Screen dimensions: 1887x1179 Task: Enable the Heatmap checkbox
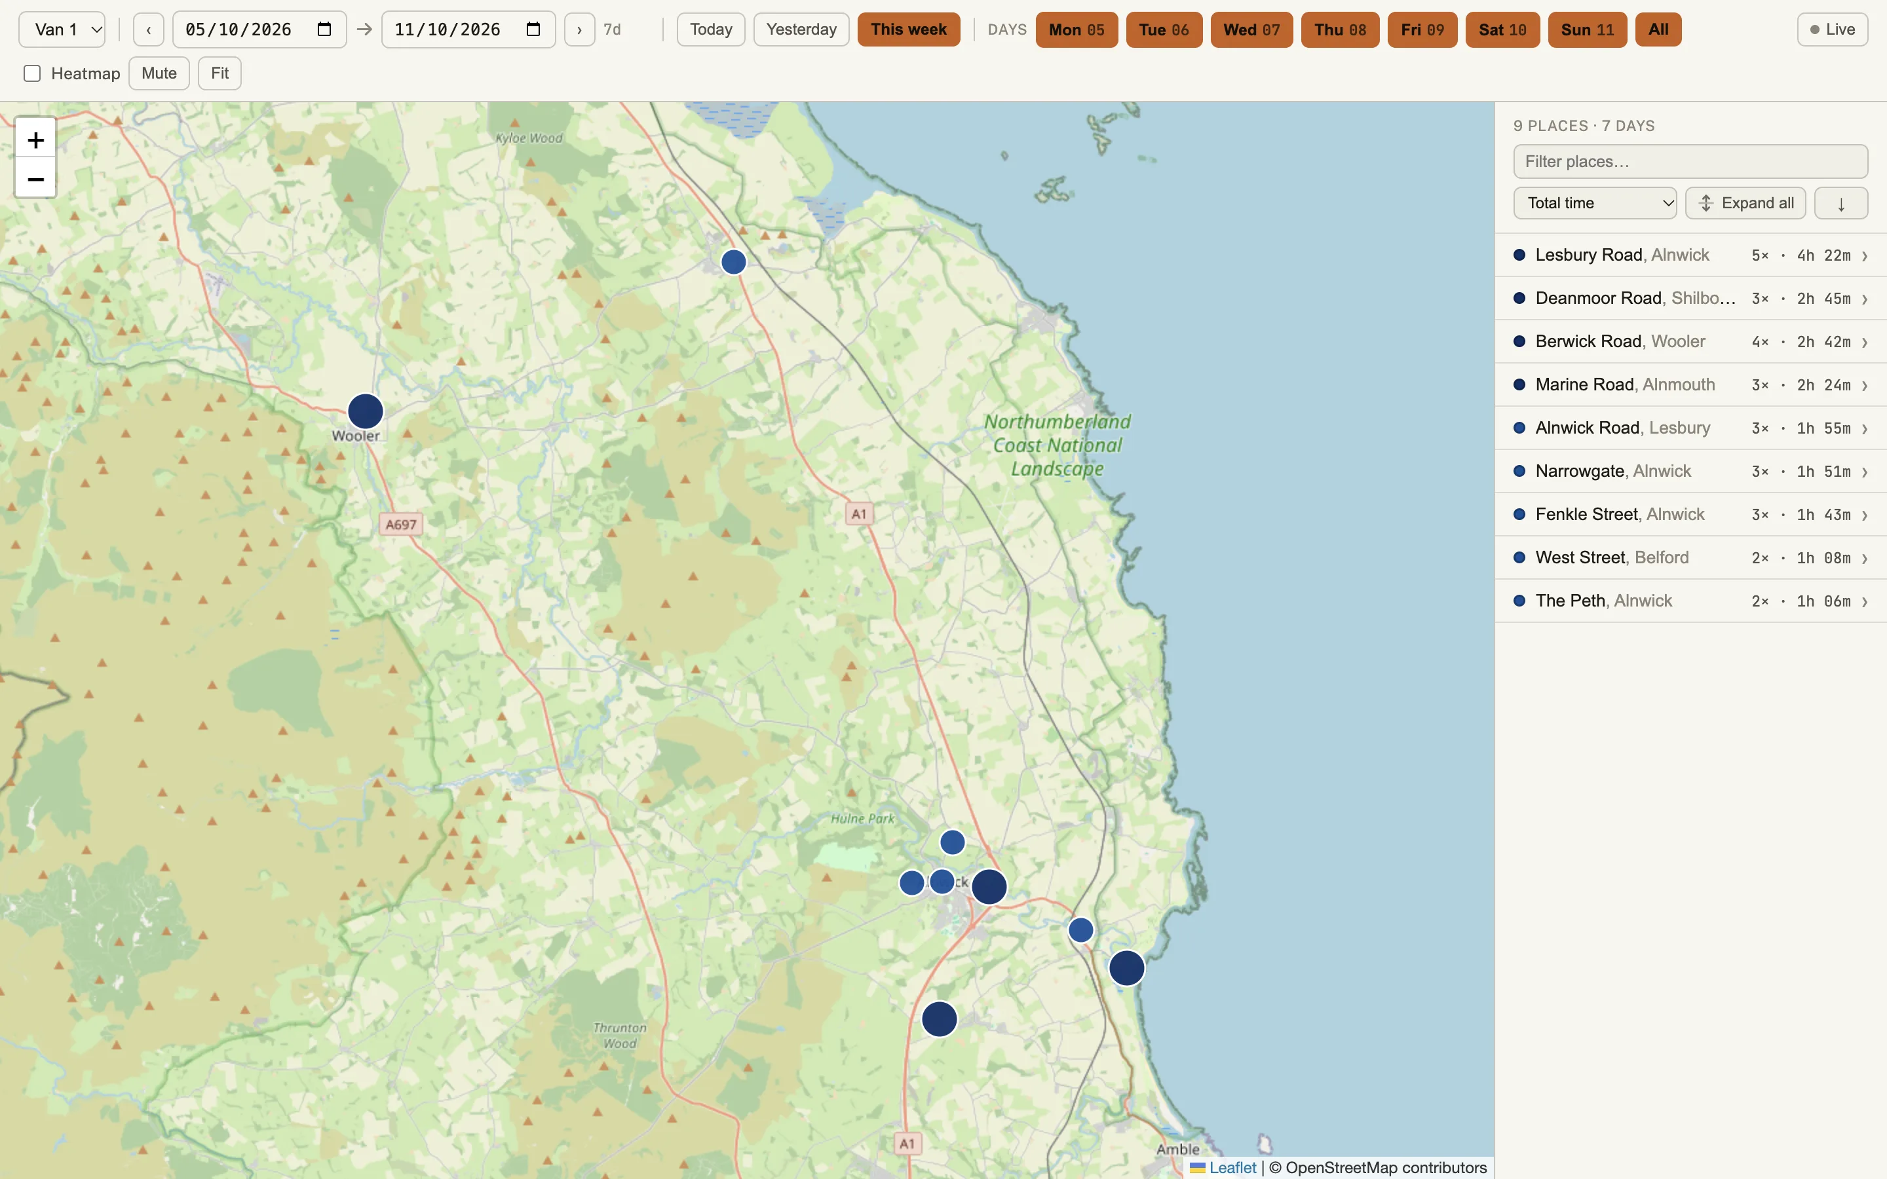[32, 73]
